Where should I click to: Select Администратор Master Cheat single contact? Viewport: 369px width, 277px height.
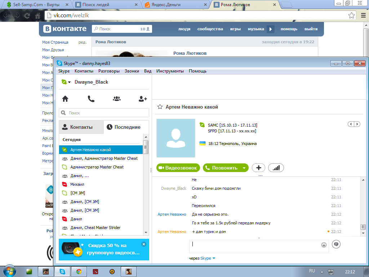101,167
